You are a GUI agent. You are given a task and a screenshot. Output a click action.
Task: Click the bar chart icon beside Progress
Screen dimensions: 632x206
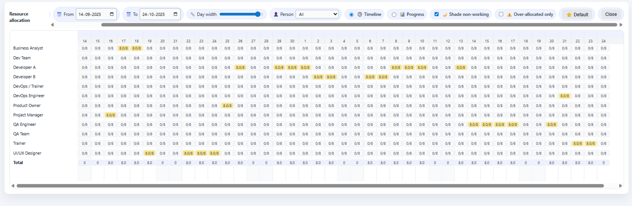click(402, 14)
